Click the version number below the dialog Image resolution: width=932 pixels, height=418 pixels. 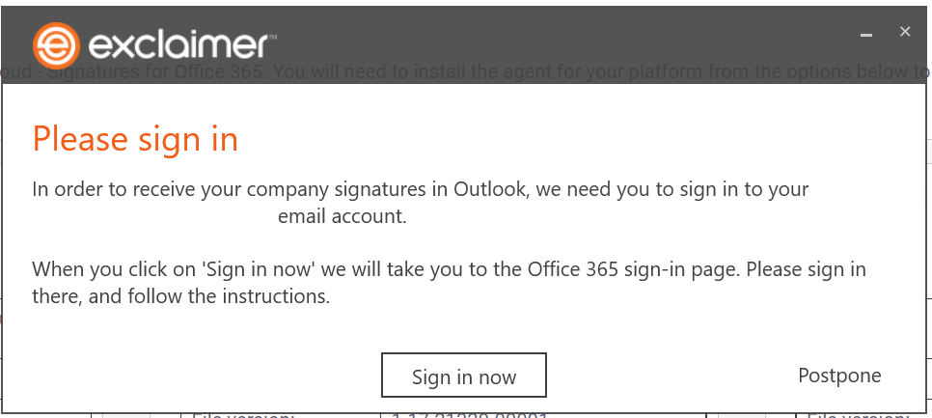[470, 415]
